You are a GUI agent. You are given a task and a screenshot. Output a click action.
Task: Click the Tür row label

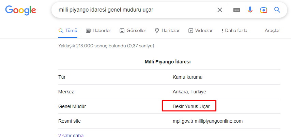tap(62, 77)
